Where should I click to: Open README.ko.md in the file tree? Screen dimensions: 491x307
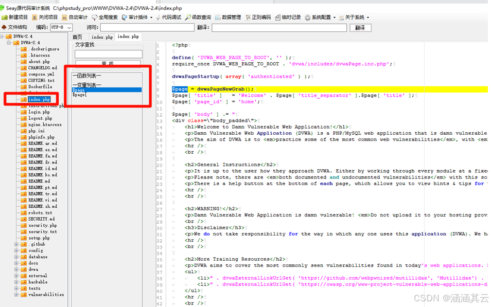(x=43, y=175)
